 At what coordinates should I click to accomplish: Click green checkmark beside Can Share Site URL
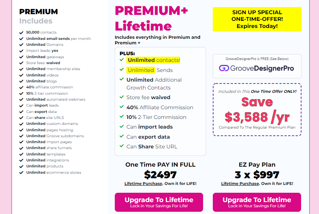121,146
